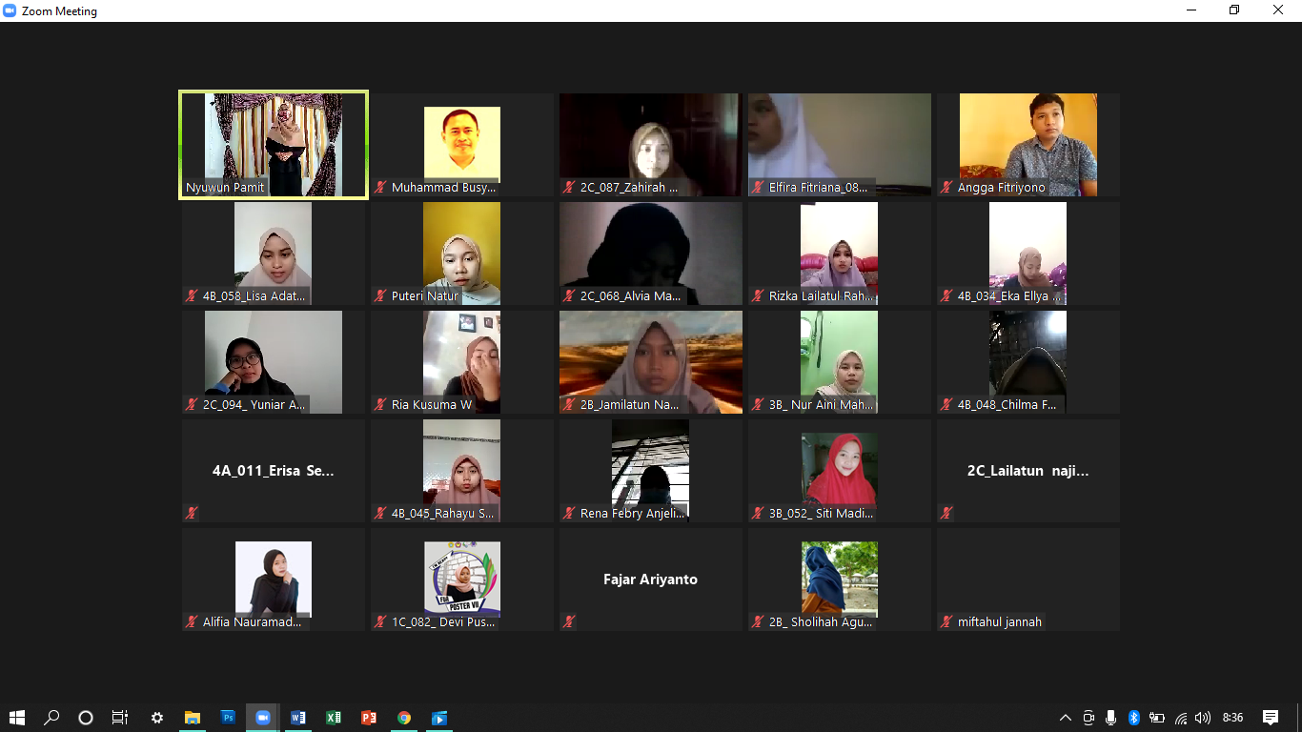The height and width of the screenshot is (732, 1302).
Task: Open Bluetooth tray icon
Action: pos(1134,718)
